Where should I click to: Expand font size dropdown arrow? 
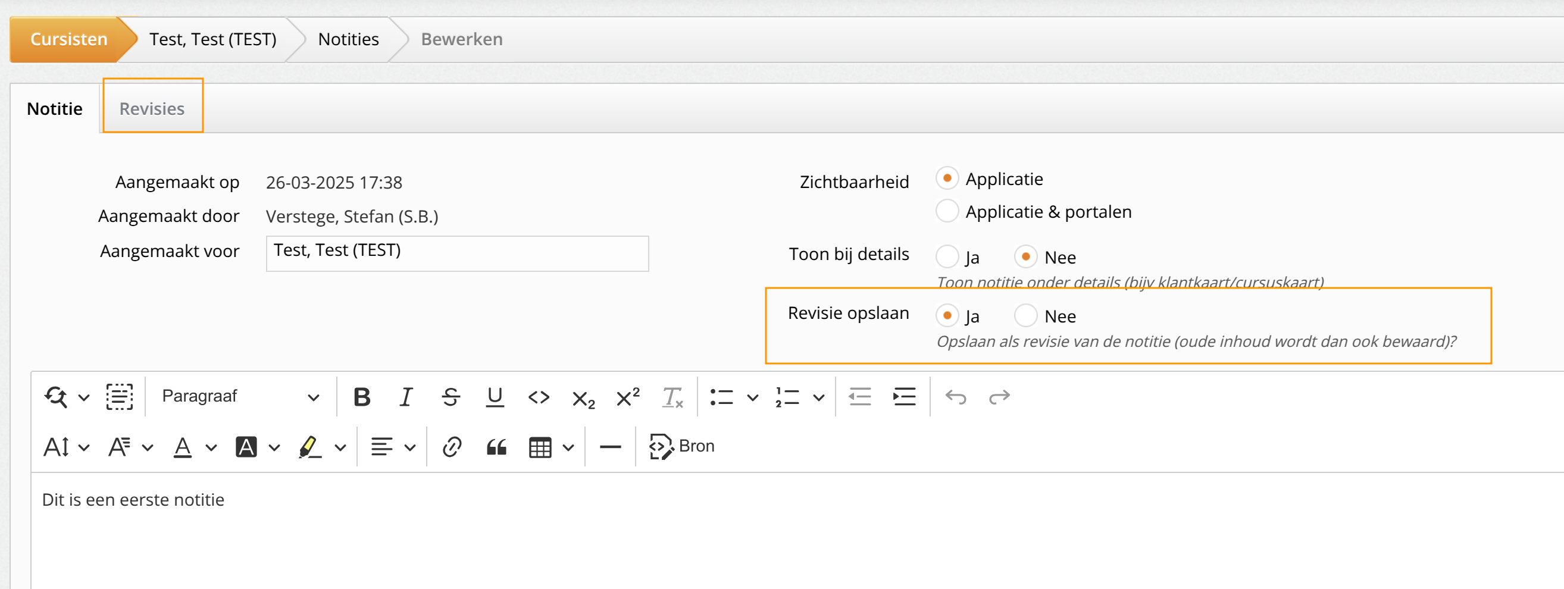(84, 448)
